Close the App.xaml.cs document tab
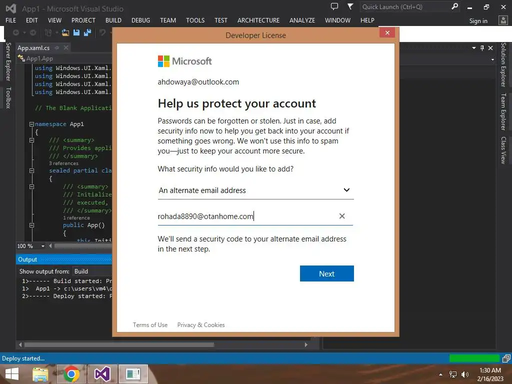The width and height of the screenshot is (512, 384). 66,47
